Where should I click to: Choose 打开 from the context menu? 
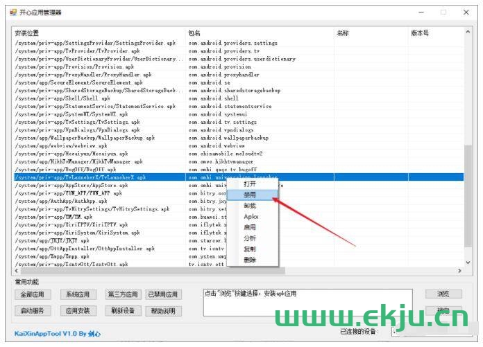tap(250, 184)
